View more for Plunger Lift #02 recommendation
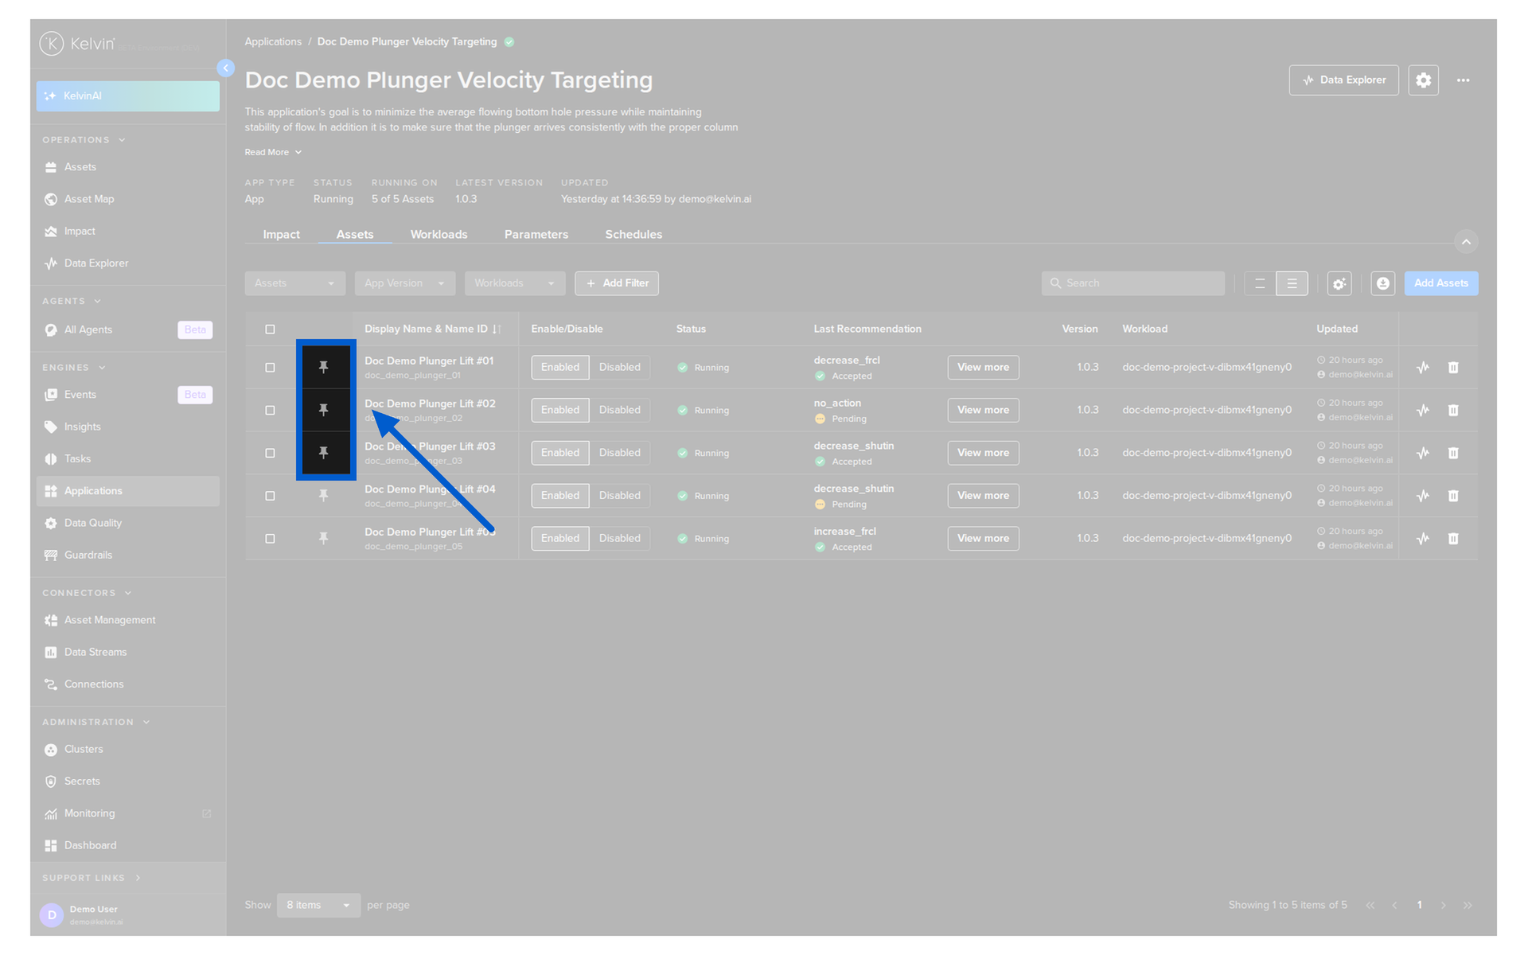The image size is (1528, 955). [983, 410]
